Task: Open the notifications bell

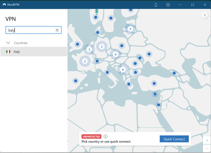Action: point(156,5)
